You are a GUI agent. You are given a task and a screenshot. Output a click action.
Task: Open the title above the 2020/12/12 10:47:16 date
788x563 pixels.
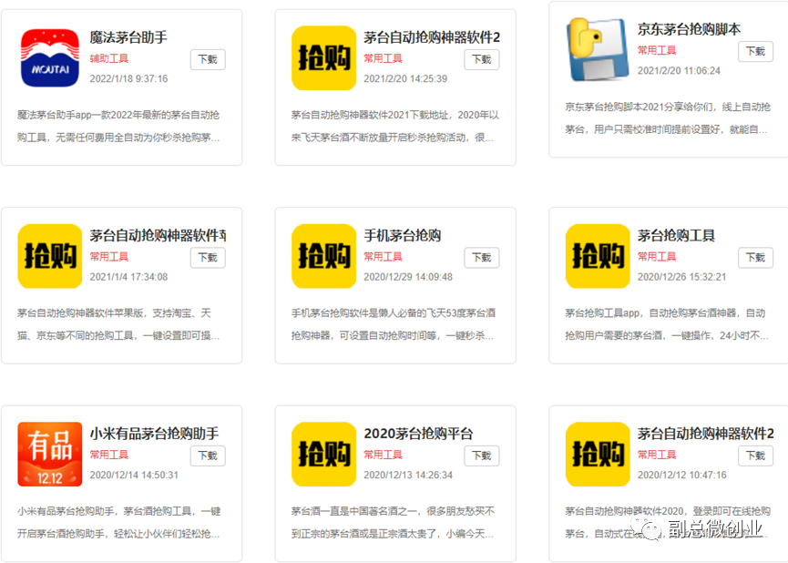706,434
